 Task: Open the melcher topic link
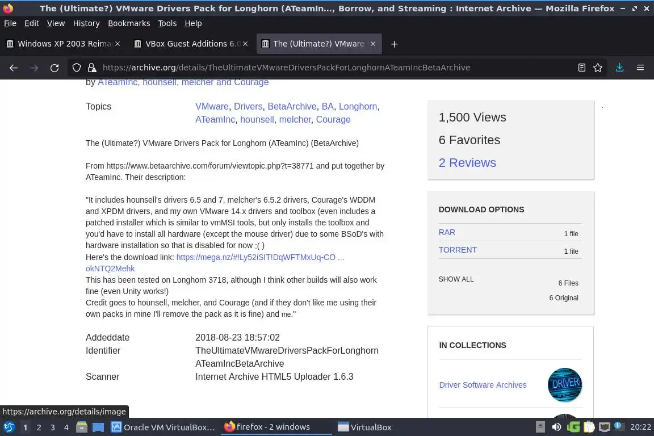click(295, 119)
